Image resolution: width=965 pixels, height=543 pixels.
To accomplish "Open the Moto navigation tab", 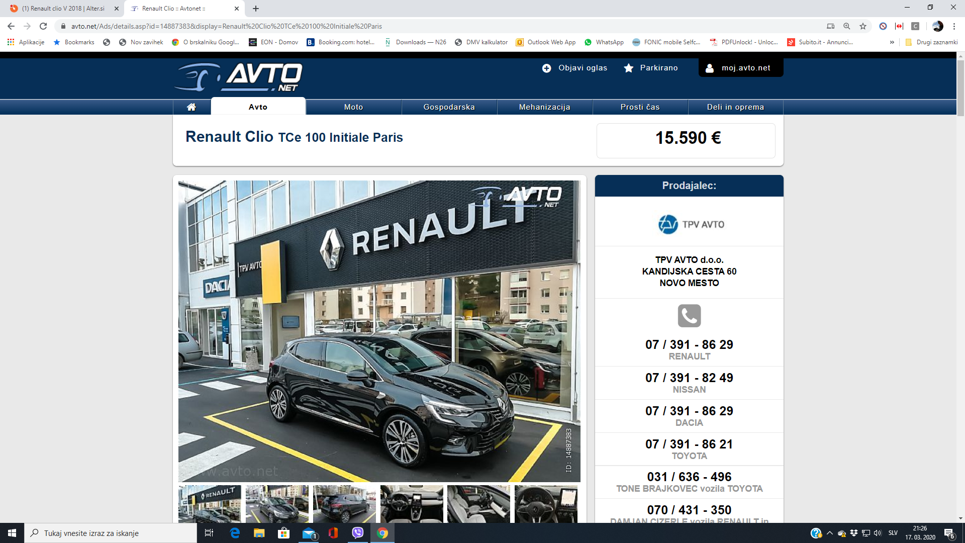I will pos(354,107).
